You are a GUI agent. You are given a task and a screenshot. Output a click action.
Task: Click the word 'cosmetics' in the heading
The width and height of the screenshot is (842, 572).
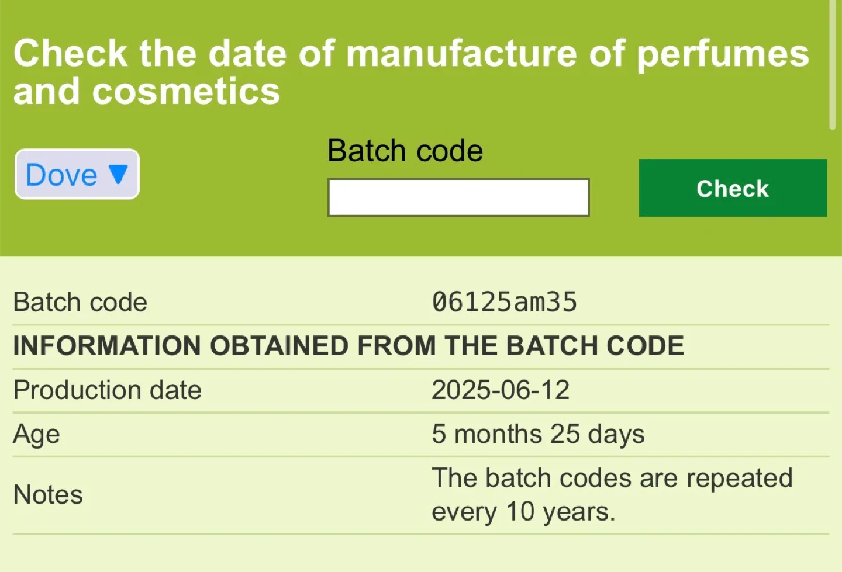click(186, 92)
